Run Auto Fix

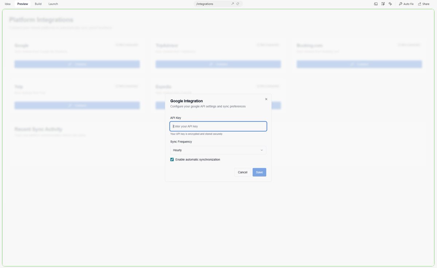pos(406,4)
